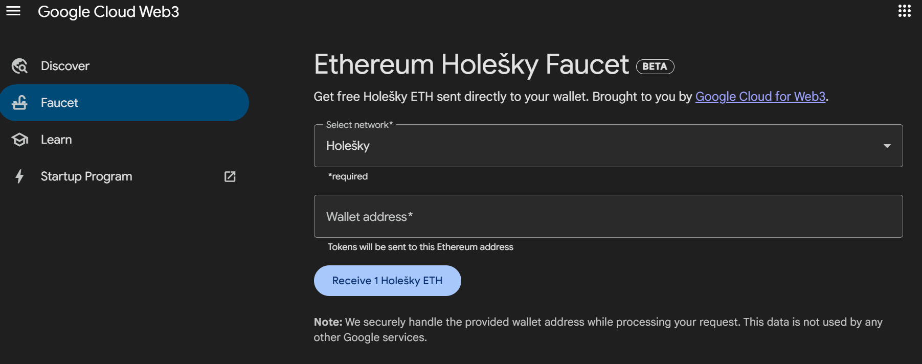Click the BETA badge
The image size is (922, 364).
[655, 66]
